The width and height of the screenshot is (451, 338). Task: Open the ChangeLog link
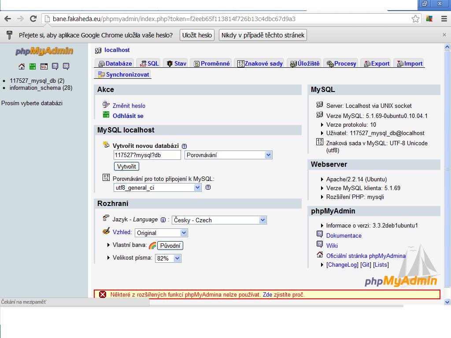click(x=342, y=265)
